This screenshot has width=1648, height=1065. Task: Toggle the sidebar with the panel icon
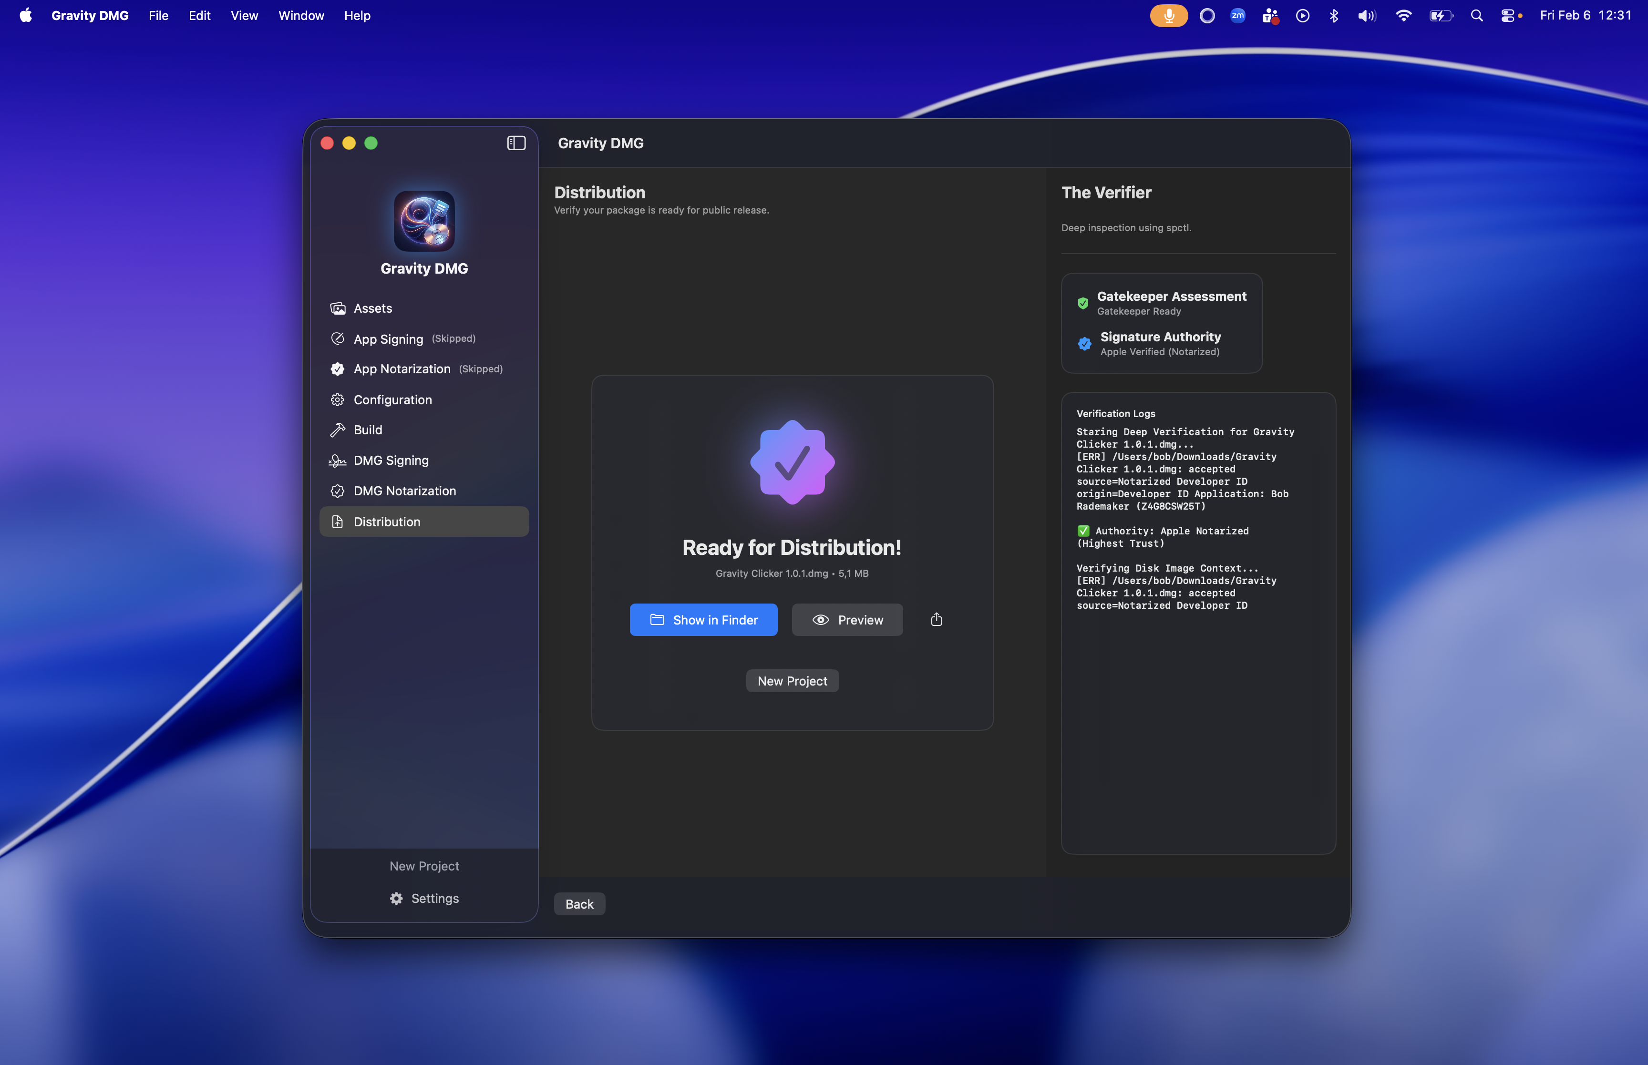coord(516,143)
